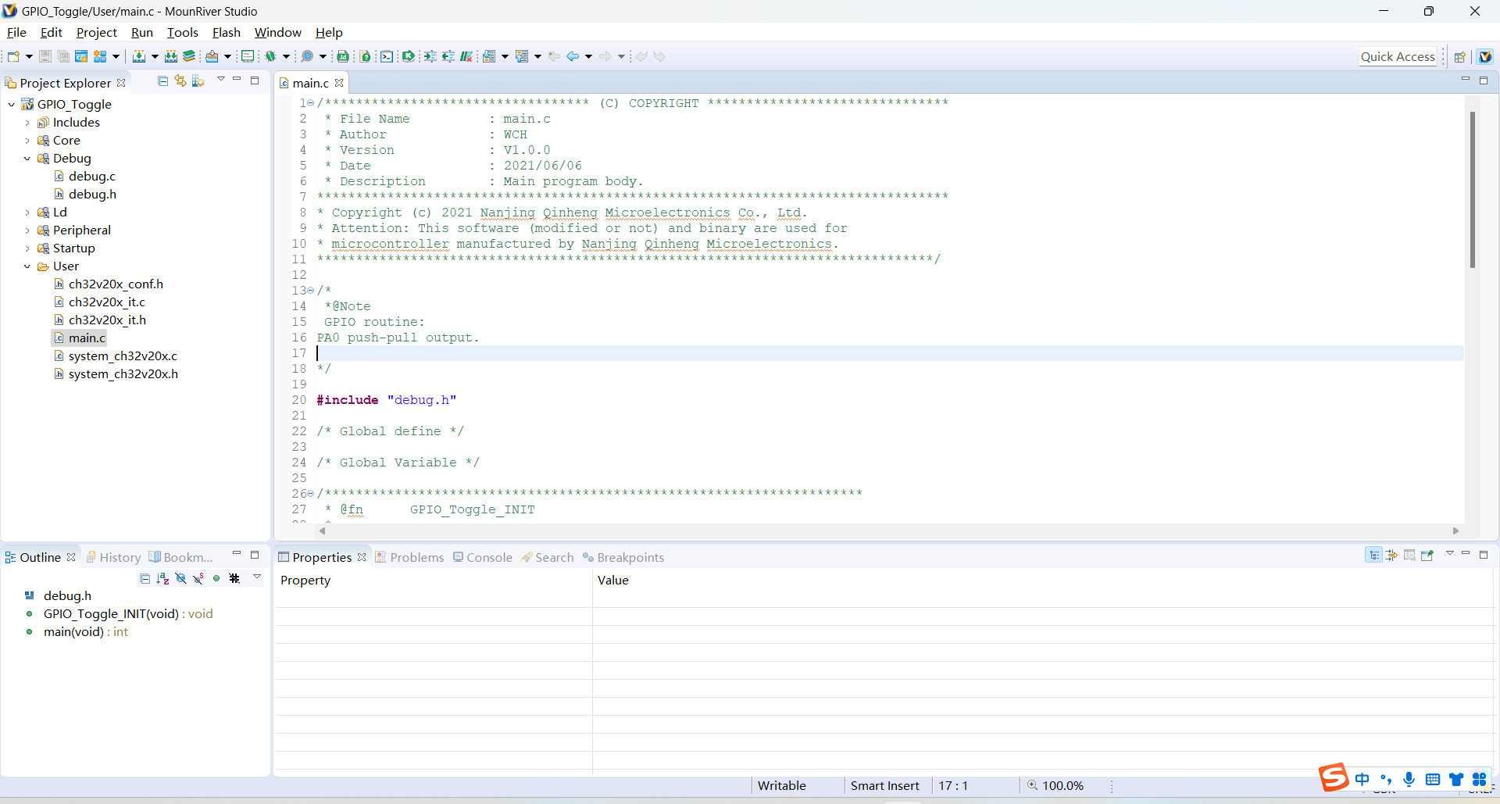Click the Save toolbar icon
Viewport: 1500px width, 804px height.
(45, 56)
